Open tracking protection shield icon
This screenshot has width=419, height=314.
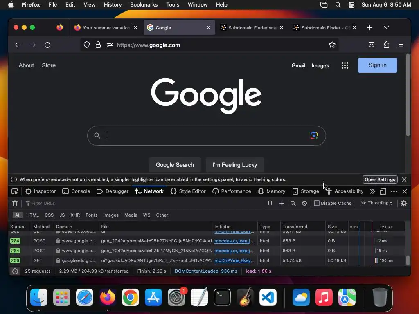(x=87, y=45)
